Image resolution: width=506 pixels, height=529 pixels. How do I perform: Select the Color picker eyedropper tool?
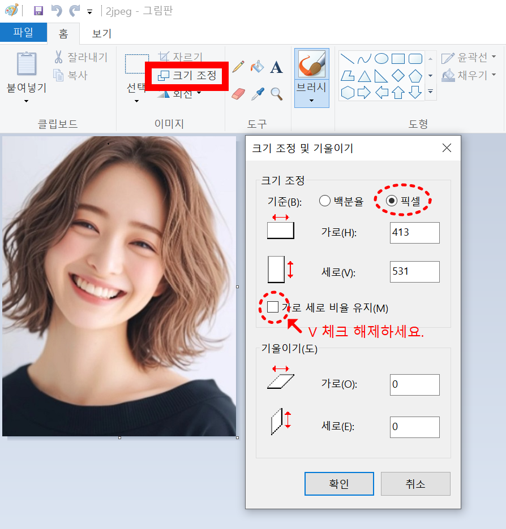tap(257, 93)
